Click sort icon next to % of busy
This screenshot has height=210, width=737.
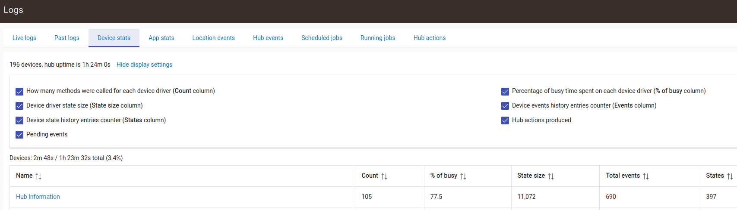pos(463,176)
